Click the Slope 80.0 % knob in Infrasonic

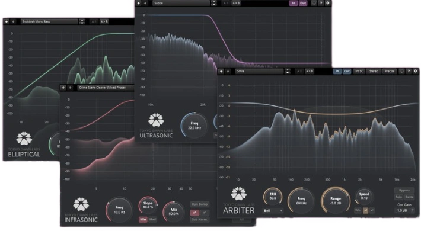pos(148,206)
